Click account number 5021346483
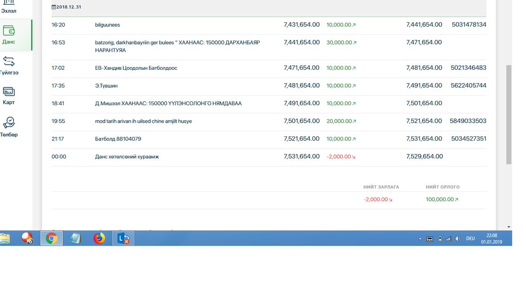 [x=469, y=68]
